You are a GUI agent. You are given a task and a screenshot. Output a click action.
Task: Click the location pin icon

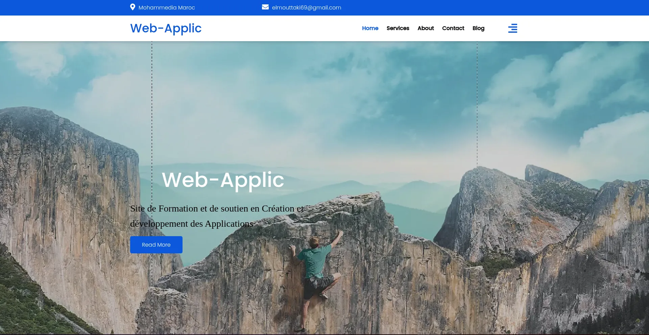133,7
